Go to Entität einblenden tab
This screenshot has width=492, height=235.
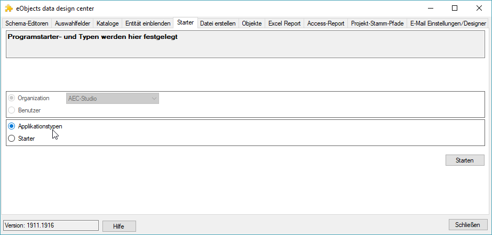(148, 23)
